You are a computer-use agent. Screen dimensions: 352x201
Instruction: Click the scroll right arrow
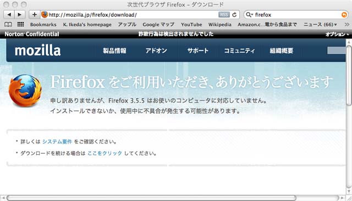click(342, 198)
